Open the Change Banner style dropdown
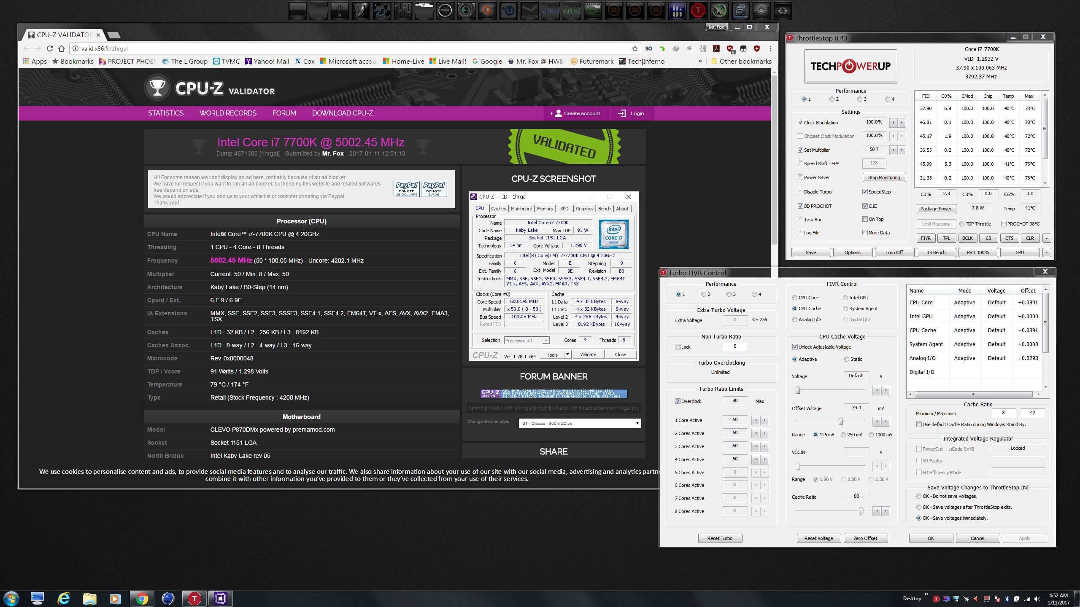This screenshot has height=607, width=1080. coord(580,423)
